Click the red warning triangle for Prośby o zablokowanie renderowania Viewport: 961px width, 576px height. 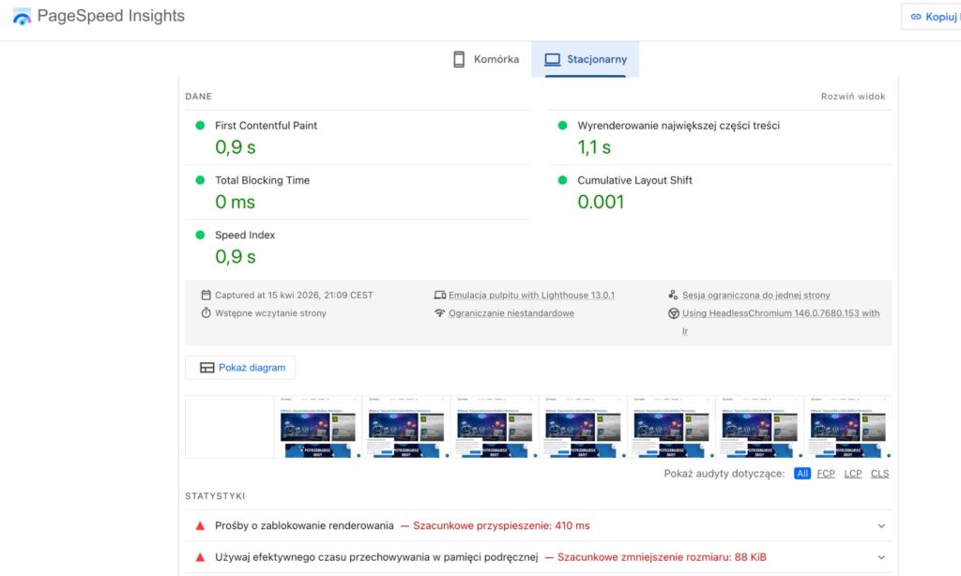[x=200, y=525]
